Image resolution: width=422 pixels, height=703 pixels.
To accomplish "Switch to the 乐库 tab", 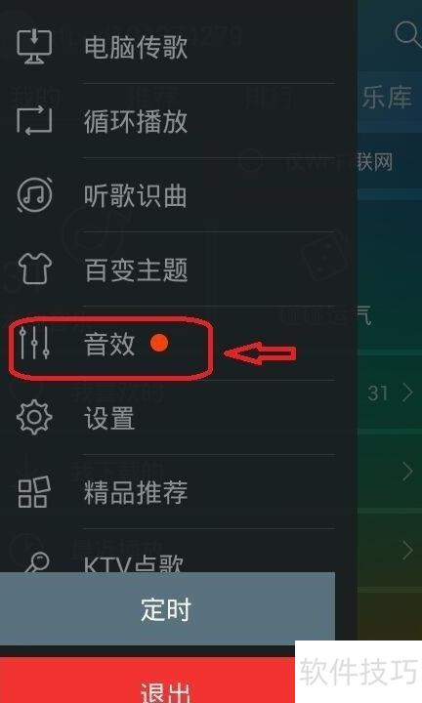I will [387, 97].
